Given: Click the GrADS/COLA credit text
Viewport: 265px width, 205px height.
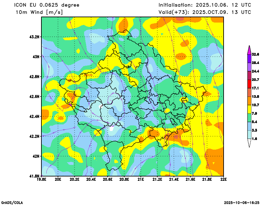Looking at the screenshot, I should 12,202.
